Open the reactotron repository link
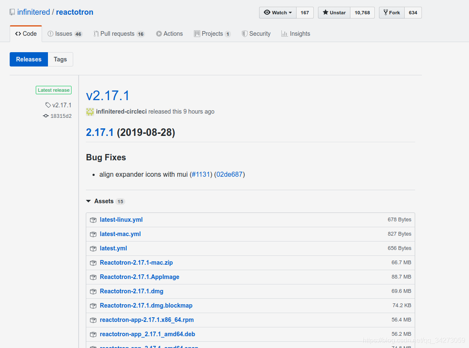This screenshot has width=469, height=348. click(x=74, y=12)
